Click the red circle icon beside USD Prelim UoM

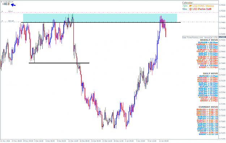coord(191,9)
